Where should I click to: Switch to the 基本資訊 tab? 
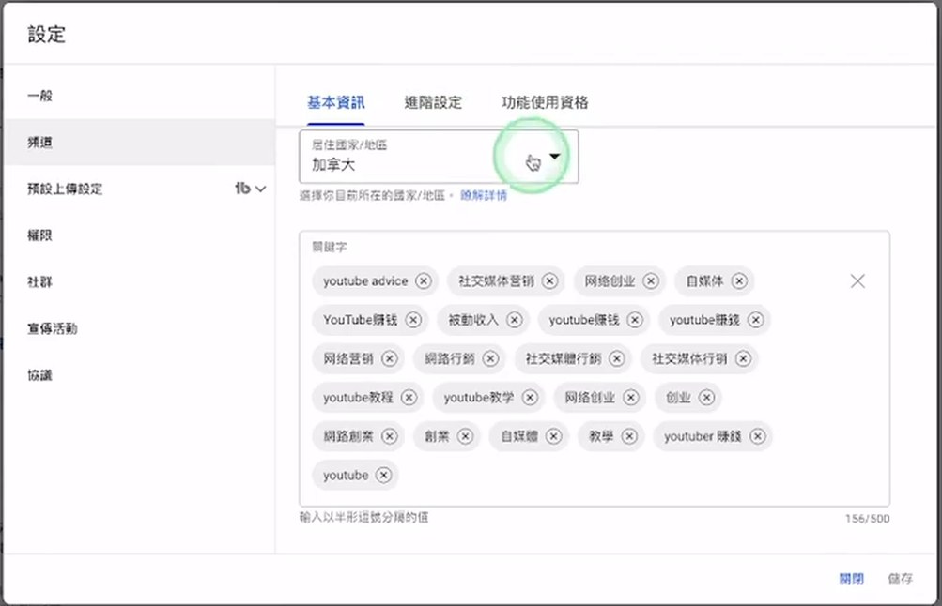click(336, 102)
